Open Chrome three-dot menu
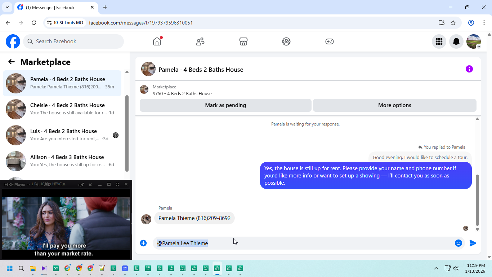Viewport: 492px width, 277px height. click(484, 23)
